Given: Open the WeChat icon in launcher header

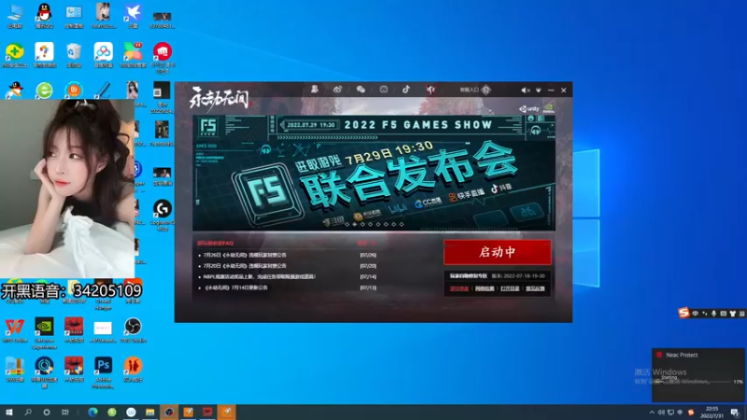Looking at the screenshot, I should point(360,89).
